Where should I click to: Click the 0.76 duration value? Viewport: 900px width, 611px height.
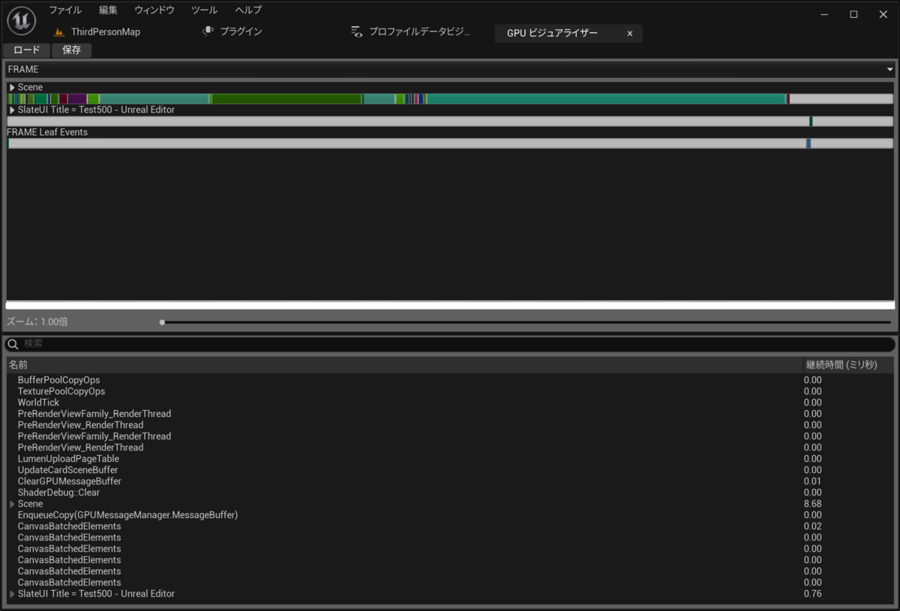pyautogui.click(x=813, y=594)
